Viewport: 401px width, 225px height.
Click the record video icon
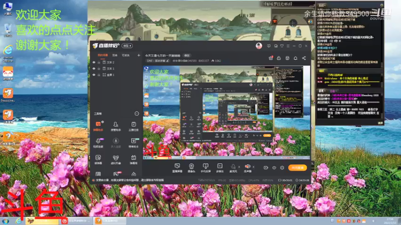click(266, 167)
